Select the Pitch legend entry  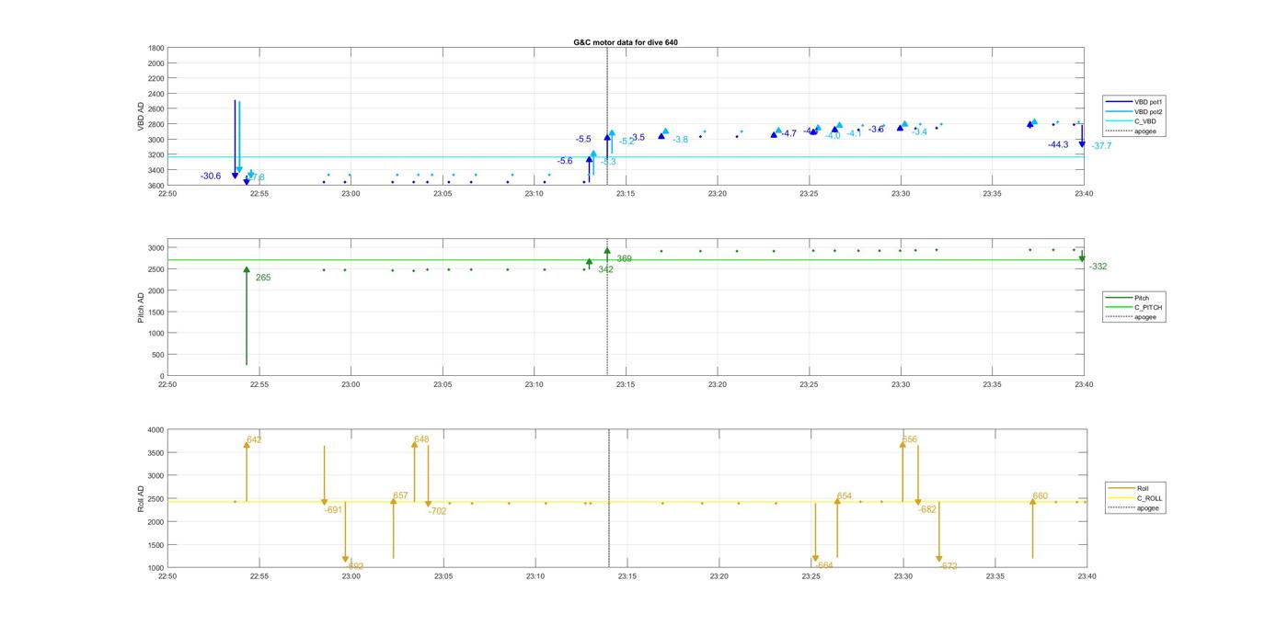[x=1128, y=298]
